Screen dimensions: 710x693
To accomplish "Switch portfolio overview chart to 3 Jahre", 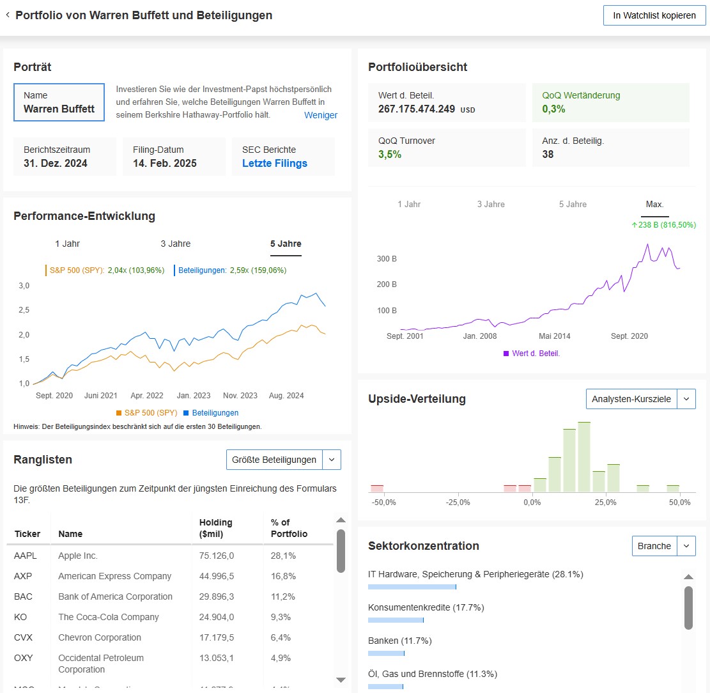I will (x=491, y=205).
